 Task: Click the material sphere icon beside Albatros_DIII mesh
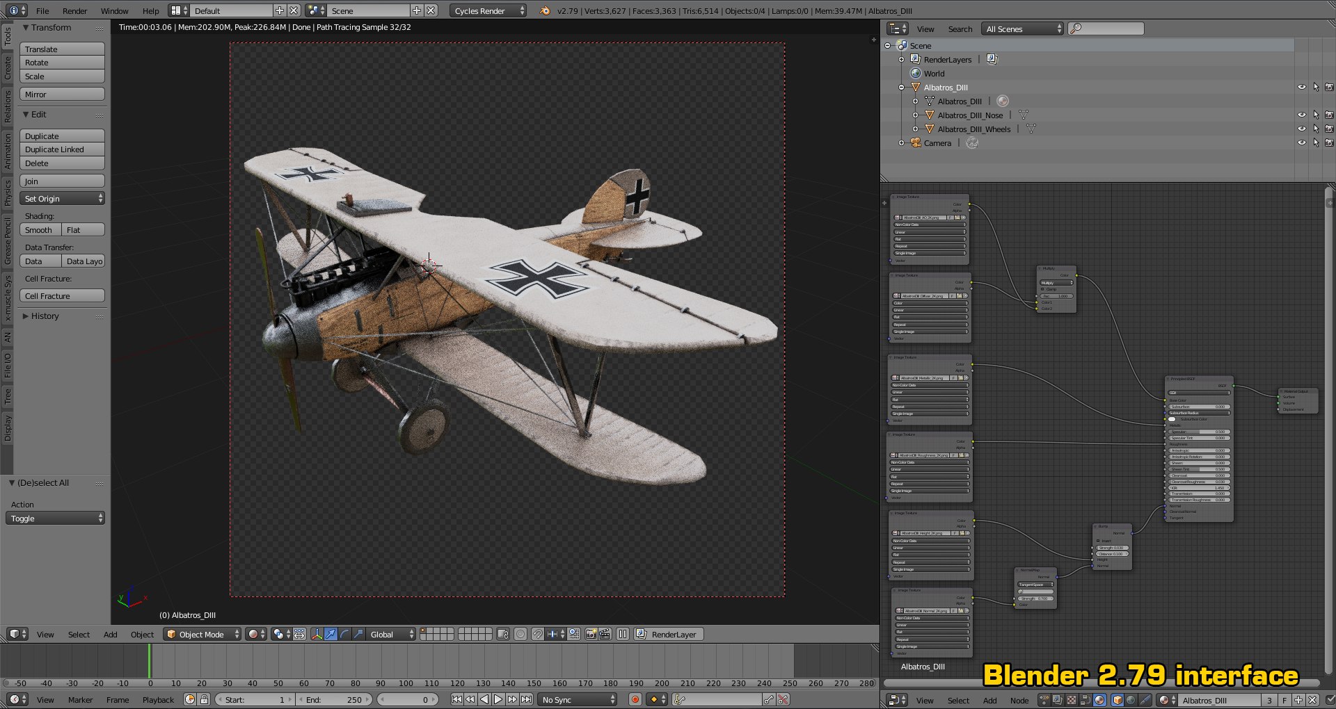coord(1002,101)
